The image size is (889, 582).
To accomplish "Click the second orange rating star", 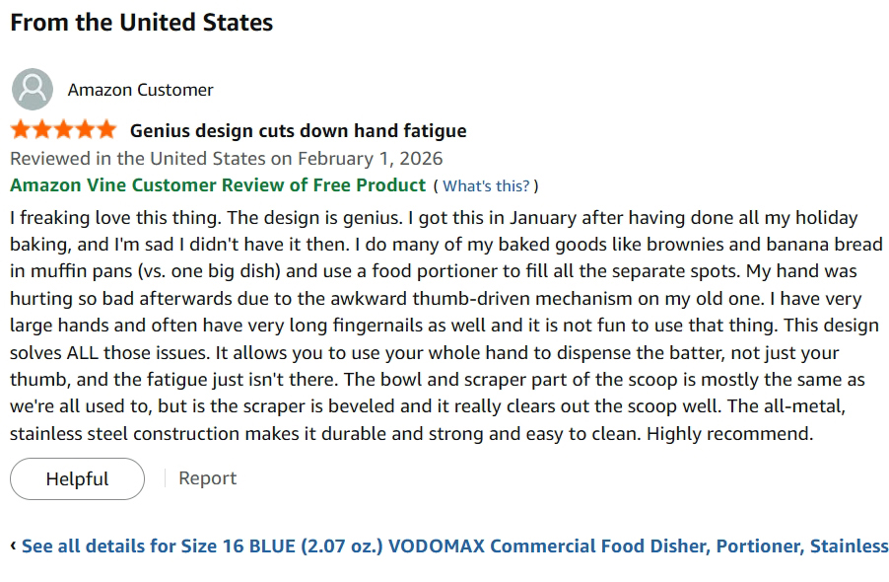I will pyautogui.click(x=42, y=130).
